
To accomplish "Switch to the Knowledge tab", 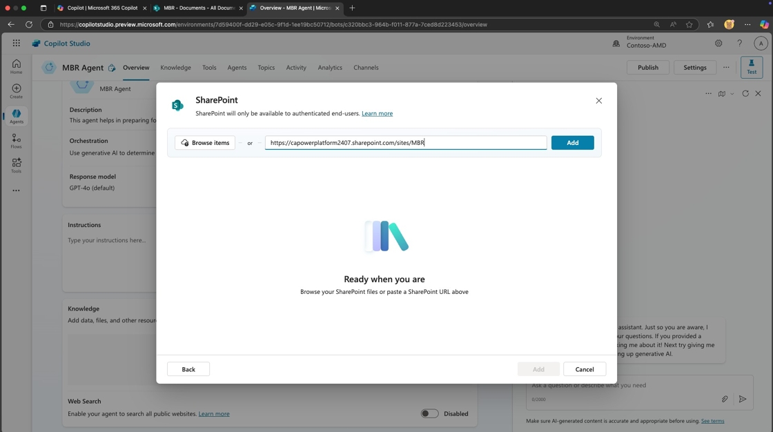I will (x=175, y=68).
